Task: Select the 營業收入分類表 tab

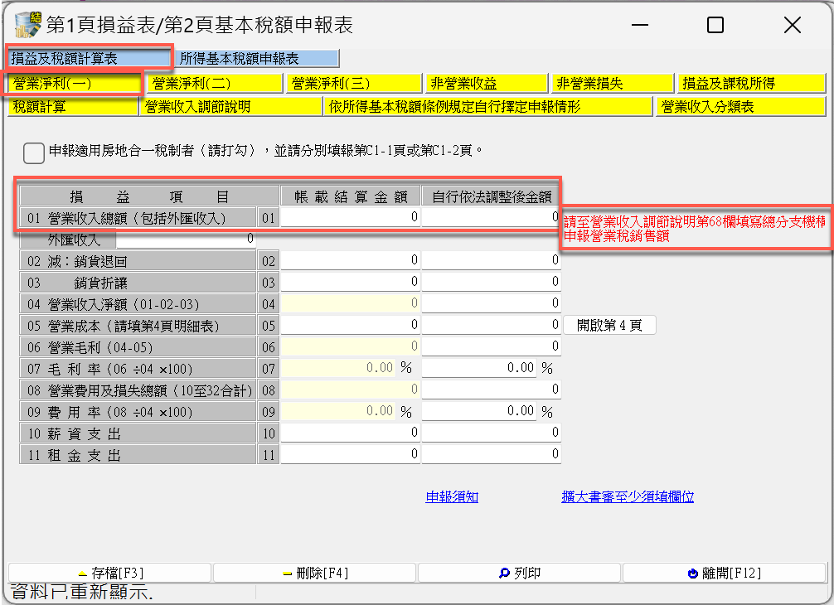Action: tap(741, 106)
